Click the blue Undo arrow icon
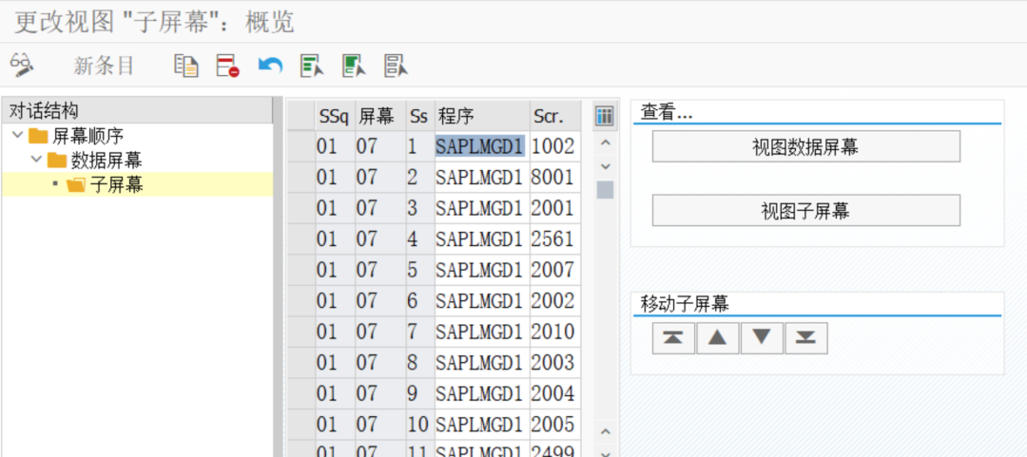This screenshot has height=457, width=1027. pyautogui.click(x=270, y=66)
